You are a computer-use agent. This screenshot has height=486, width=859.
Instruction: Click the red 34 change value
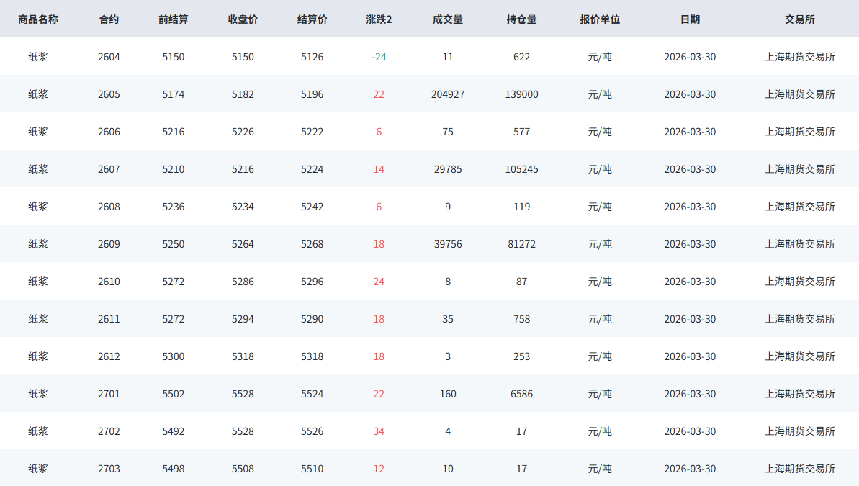379,431
